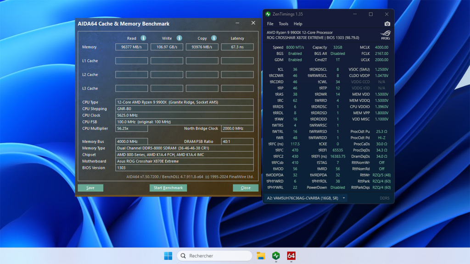
Task: Click the search magnifier icon in taskbar
Action: tap(183, 256)
